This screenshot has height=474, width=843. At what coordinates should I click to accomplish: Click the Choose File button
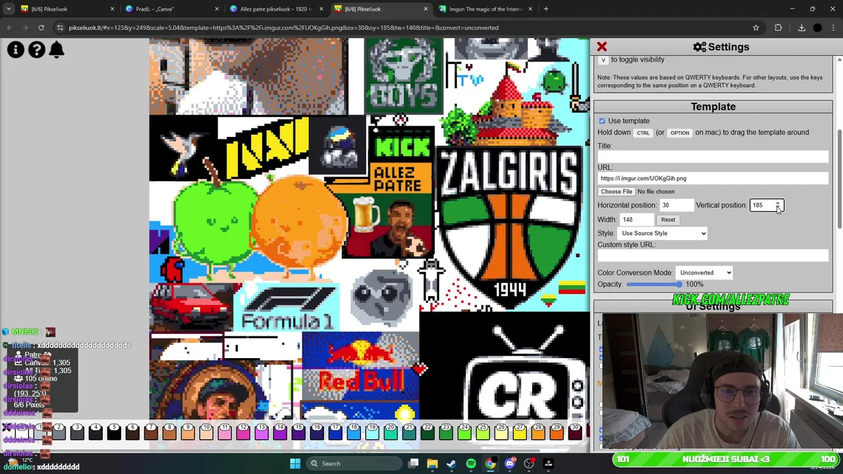pos(616,192)
